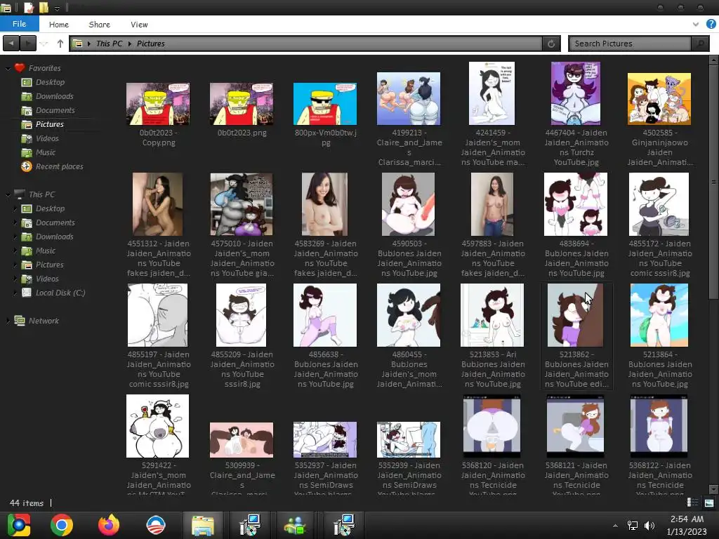Open Recent places in Favorites
The height and width of the screenshot is (539, 719).
59,166
